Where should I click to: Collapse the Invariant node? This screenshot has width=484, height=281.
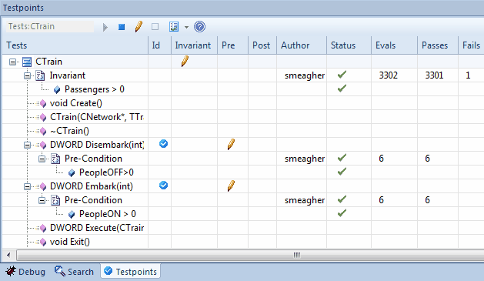[28, 75]
